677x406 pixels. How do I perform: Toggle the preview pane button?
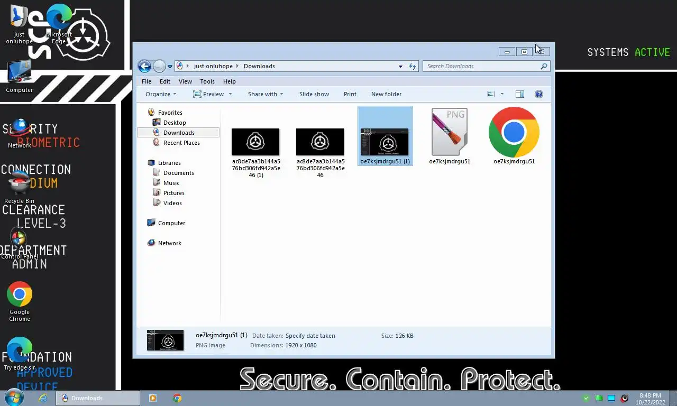(520, 94)
